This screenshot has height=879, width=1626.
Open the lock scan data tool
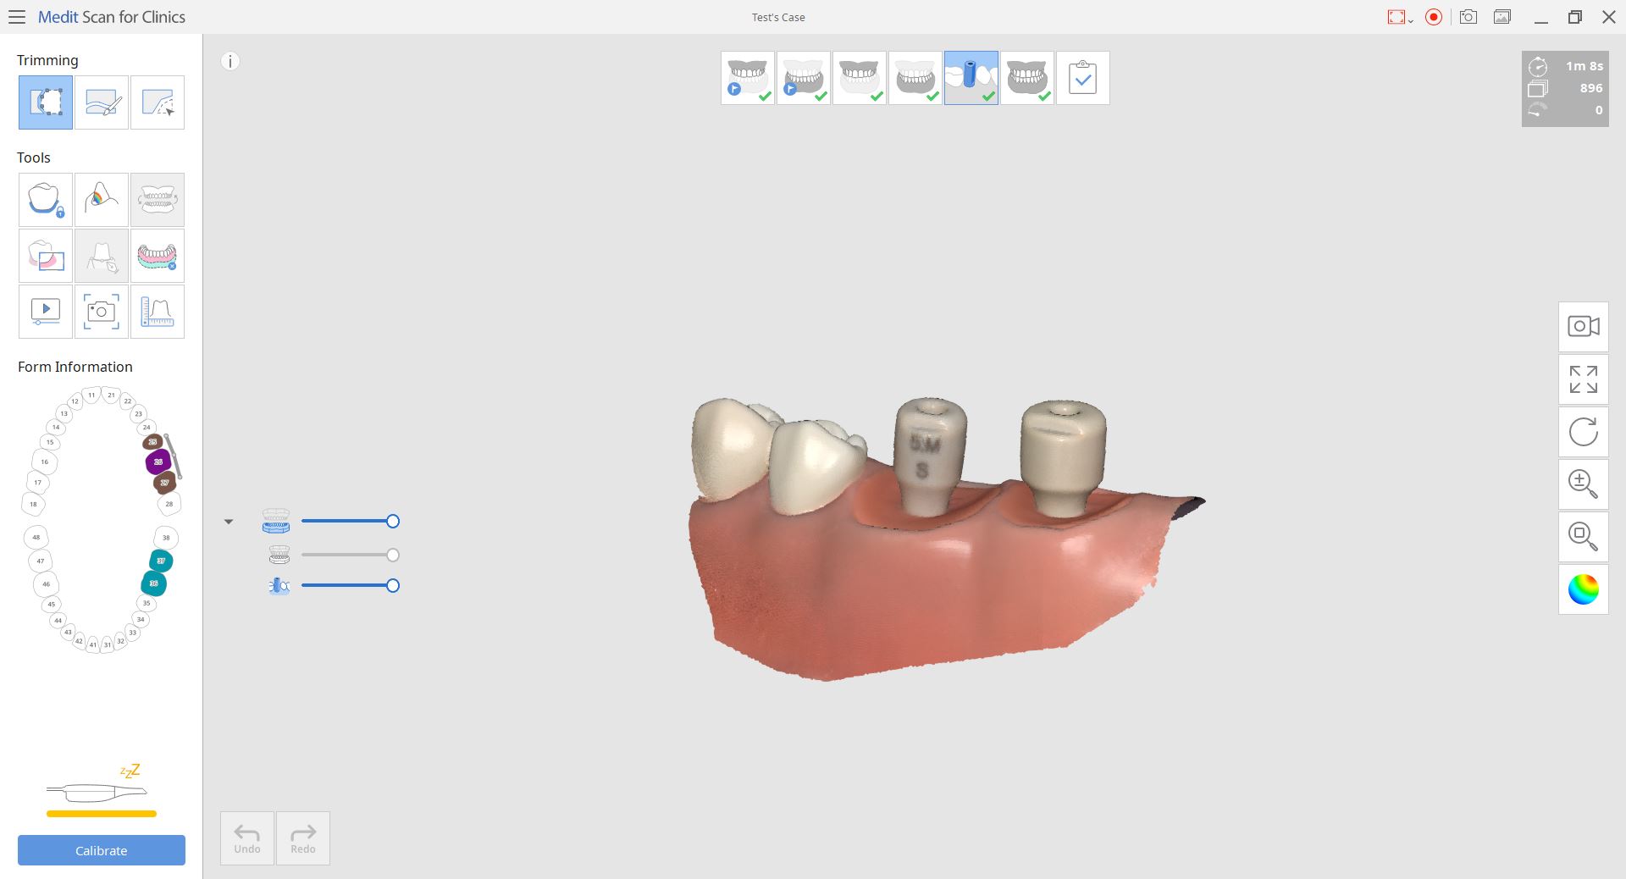click(45, 200)
